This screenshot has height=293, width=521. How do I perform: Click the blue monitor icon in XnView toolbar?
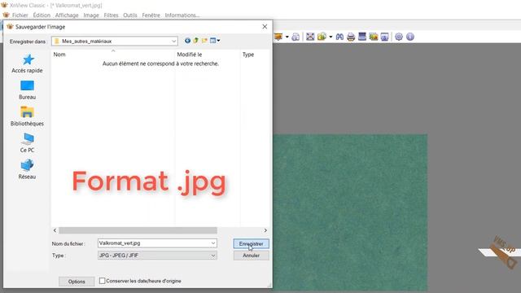pyautogui.click(x=362, y=37)
